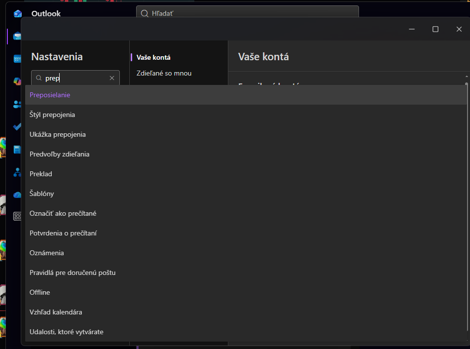470x349 pixels.
Task: Focus the settings search field containing prep
Action: (74, 78)
